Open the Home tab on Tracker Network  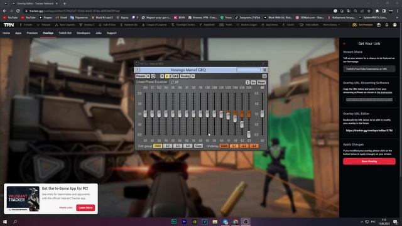click(6, 33)
